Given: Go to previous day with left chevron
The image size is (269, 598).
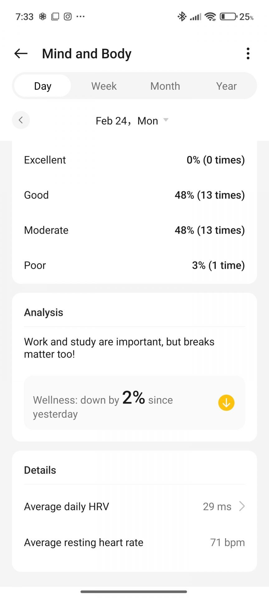Looking at the screenshot, I should [21, 120].
